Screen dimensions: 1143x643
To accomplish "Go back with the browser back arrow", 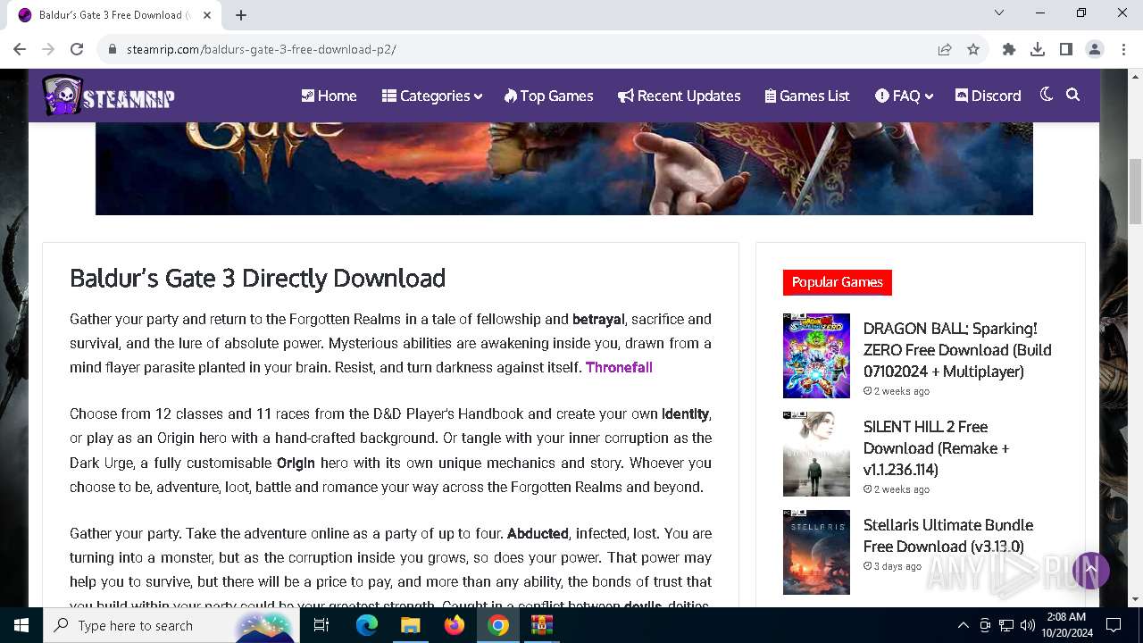I will pos(20,49).
